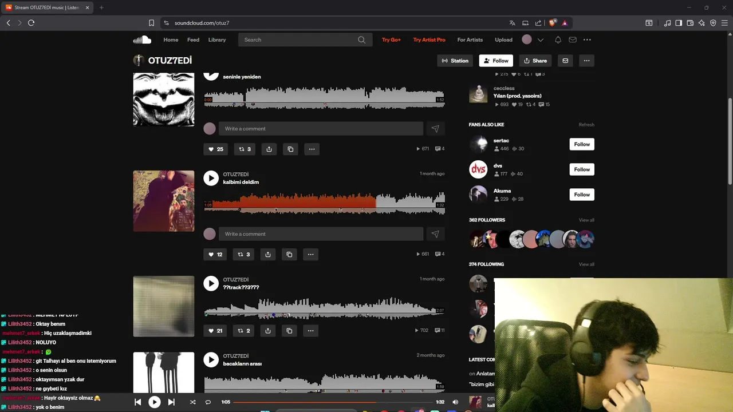733x412 pixels.
Task: Open browser main menu hamburger
Action: 724,23
